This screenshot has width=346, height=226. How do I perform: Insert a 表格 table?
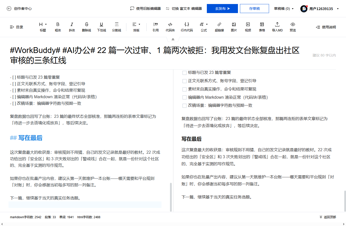(262, 27)
